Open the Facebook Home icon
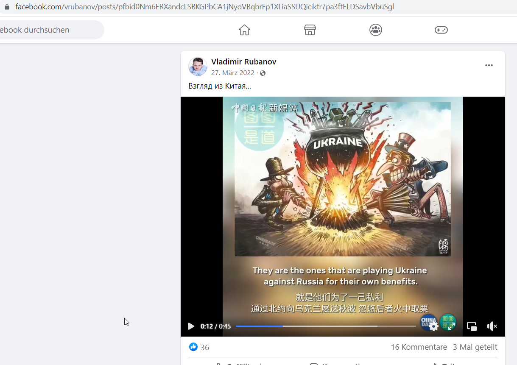The width and height of the screenshot is (517, 365). tap(244, 30)
